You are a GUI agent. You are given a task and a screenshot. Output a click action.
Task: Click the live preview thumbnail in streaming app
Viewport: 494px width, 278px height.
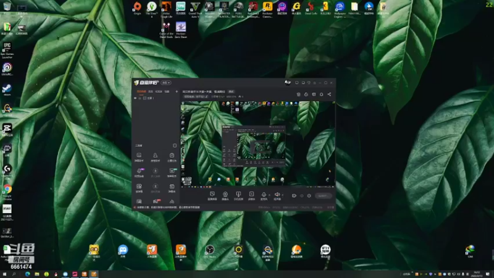257,144
